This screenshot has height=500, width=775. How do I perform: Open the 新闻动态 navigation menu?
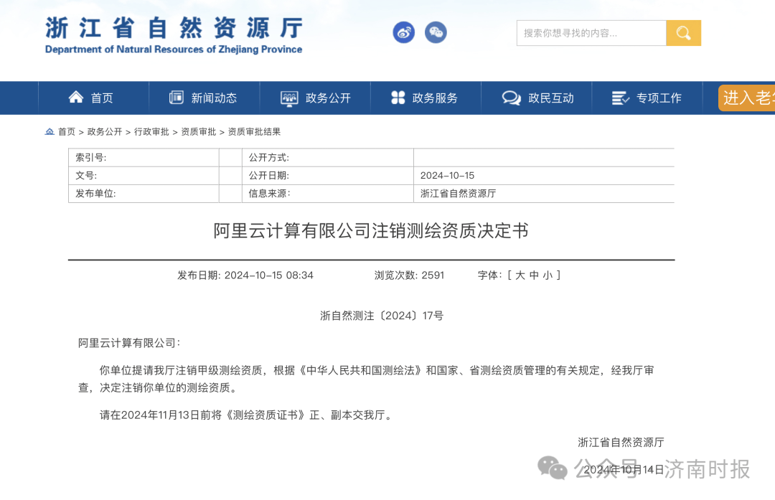pos(214,98)
